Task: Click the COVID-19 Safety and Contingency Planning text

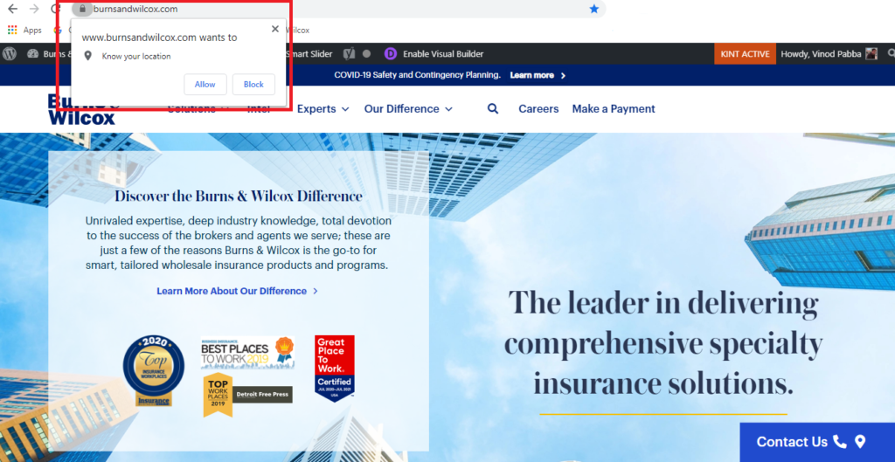Action: tap(417, 75)
